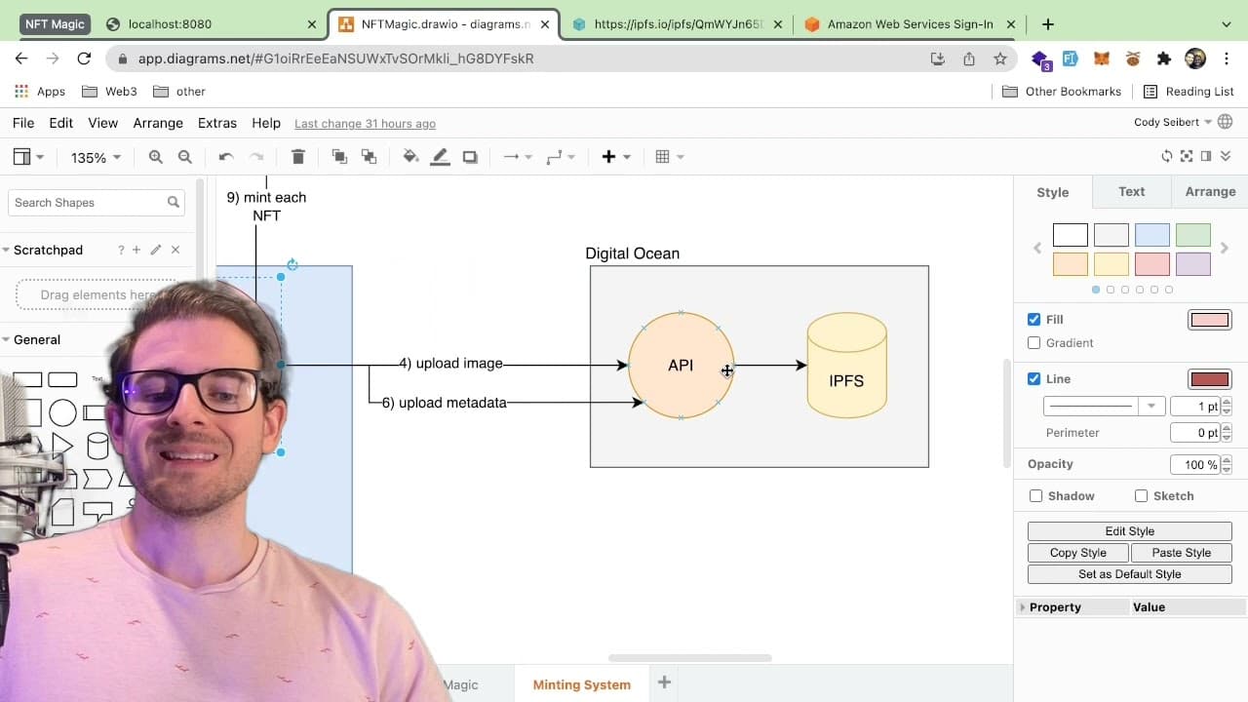Enable the Gradient checkbox
Screen dimensions: 1248x702
[1034, 343]
